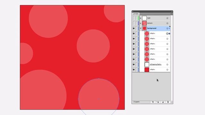Click the double-ring target icon of the selected Path
205x115 pixels.
click(x=167, y=34)
